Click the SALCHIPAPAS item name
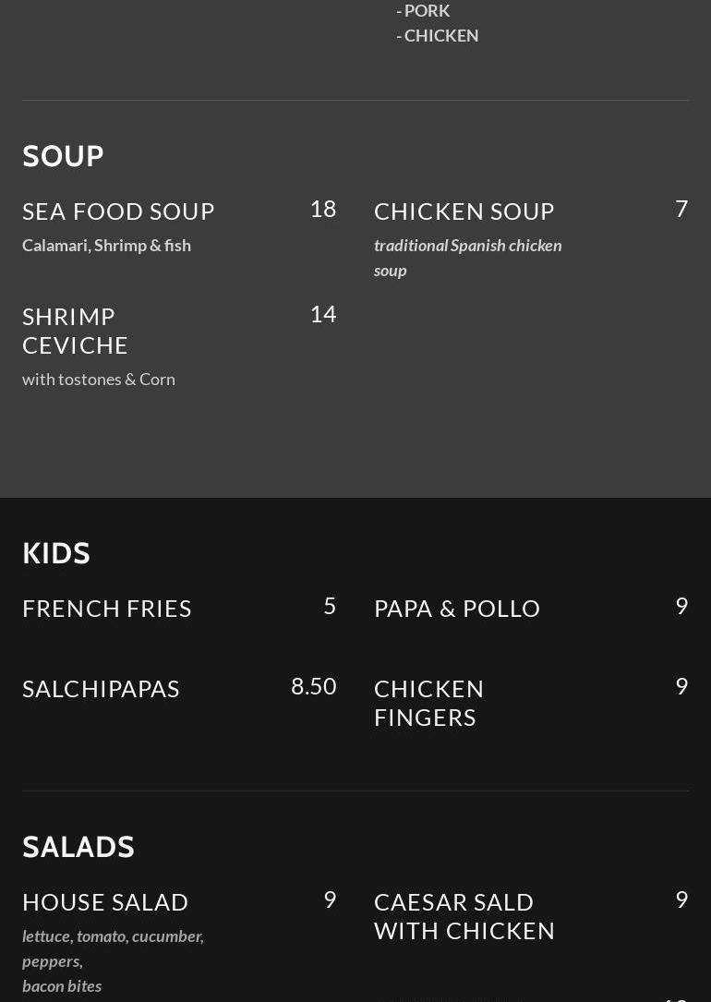 [101, 689]
